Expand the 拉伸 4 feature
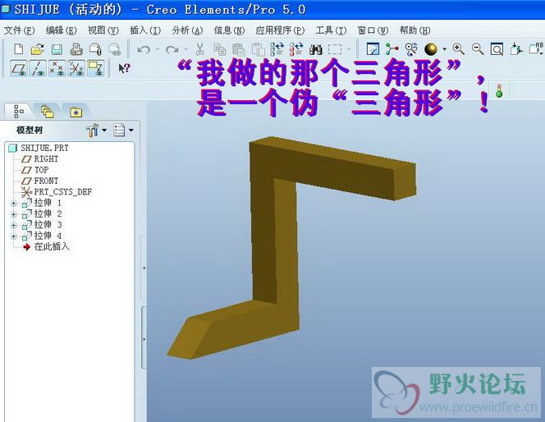 14,236
